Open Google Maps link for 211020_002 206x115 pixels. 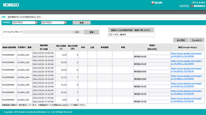pos(186,62)
